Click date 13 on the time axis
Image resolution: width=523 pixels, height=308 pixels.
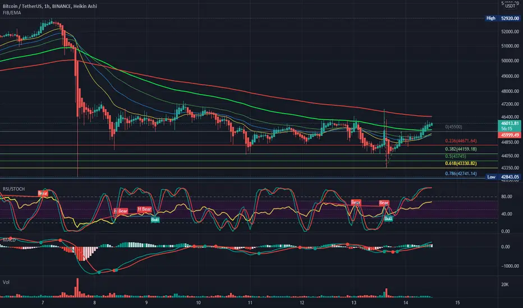click(354, 302)
